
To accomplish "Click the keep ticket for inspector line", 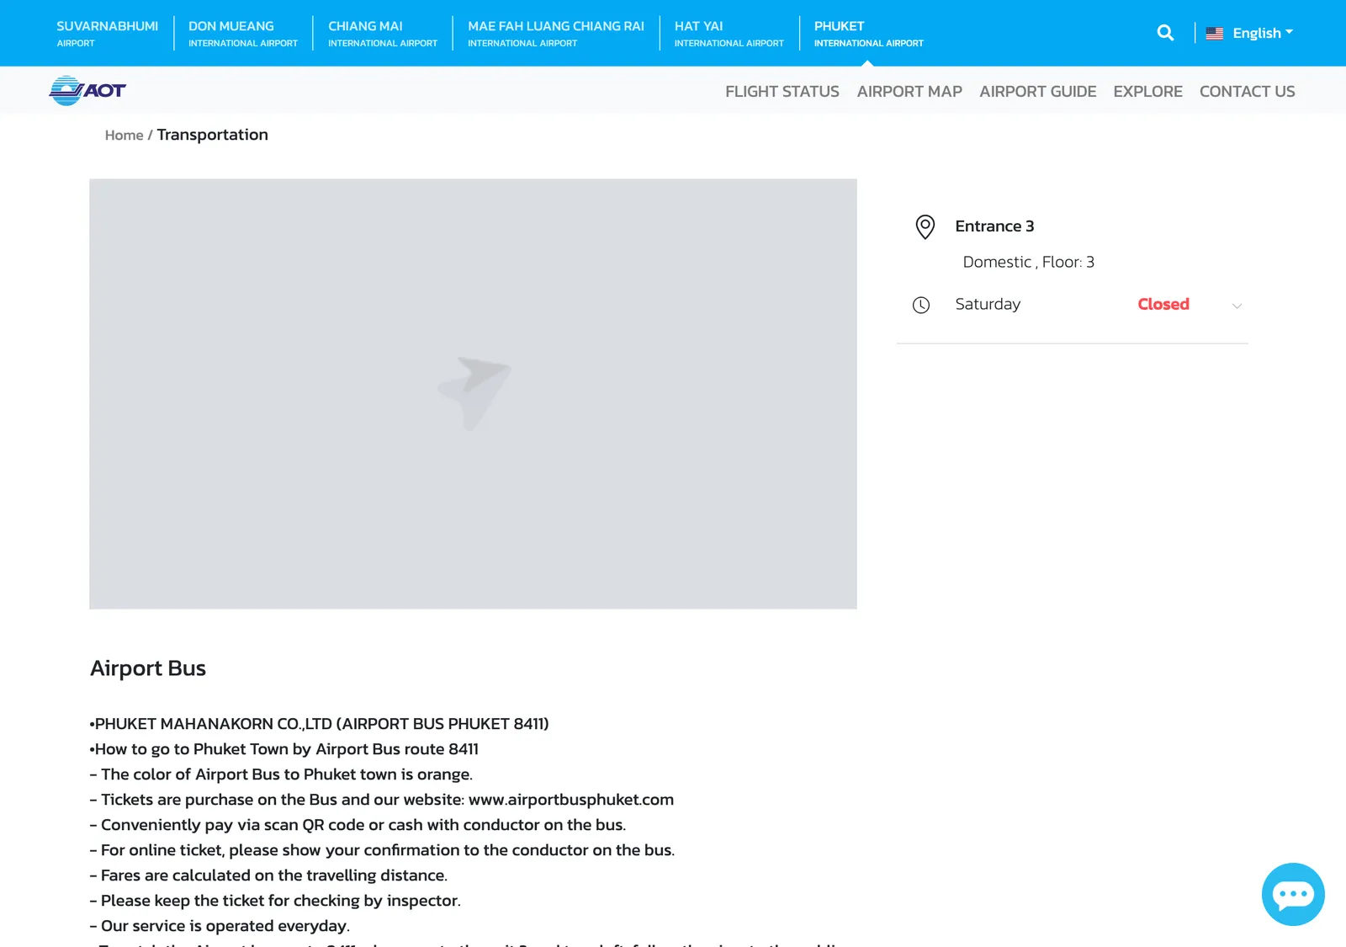I will (x=275, y=901).
